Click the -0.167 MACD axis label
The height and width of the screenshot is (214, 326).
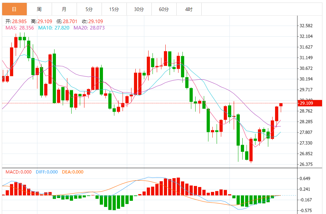(306, 200)
